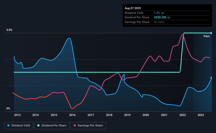216x133 pixels.
Task: Click the 1.3% dividend yield value in the tooltip
Action: 157,13
